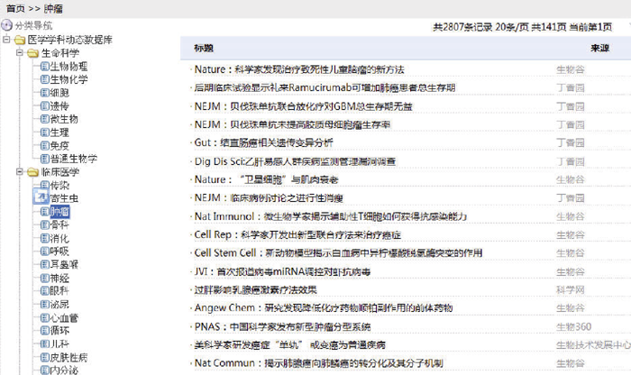Viewport: 631px width, 375px height.
Task: Collapse the 医学学科动态数据库 root node
Action: 6,40
